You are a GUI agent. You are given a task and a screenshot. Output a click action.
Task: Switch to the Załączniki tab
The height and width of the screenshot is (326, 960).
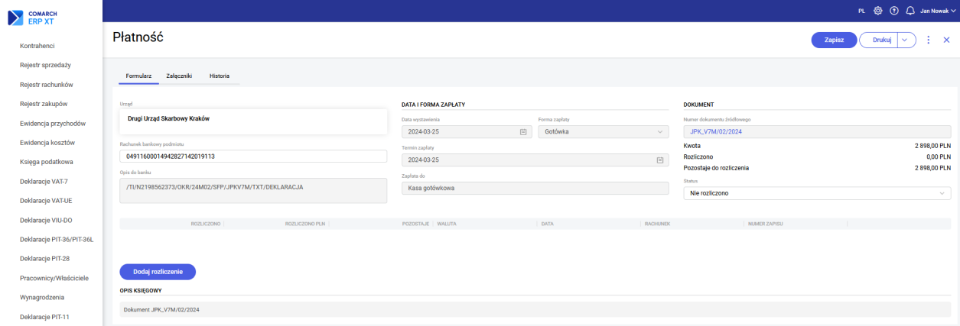coord(179,76)
